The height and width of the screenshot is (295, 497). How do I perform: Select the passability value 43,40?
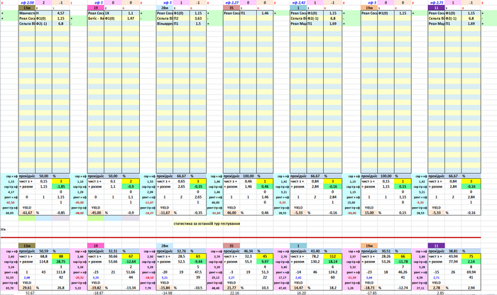click(x=315, y=251)
